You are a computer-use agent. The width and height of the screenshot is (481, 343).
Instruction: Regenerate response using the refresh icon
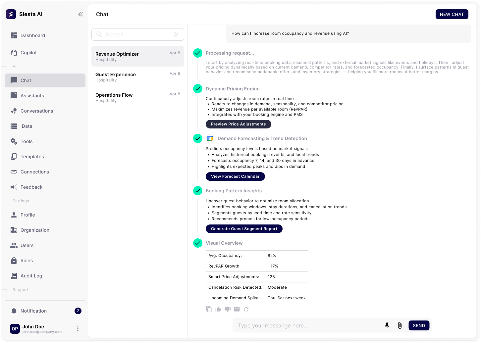coord(246,309)
